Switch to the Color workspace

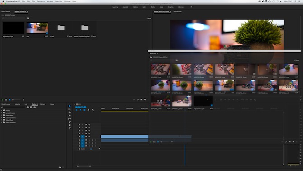point(144,7)
